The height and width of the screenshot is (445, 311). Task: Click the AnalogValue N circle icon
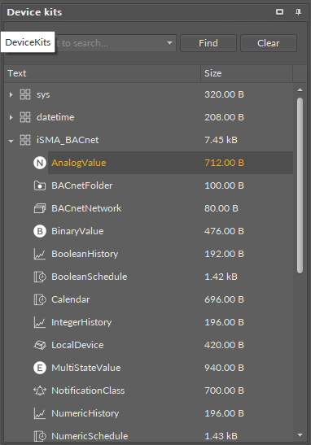[40, 163]
